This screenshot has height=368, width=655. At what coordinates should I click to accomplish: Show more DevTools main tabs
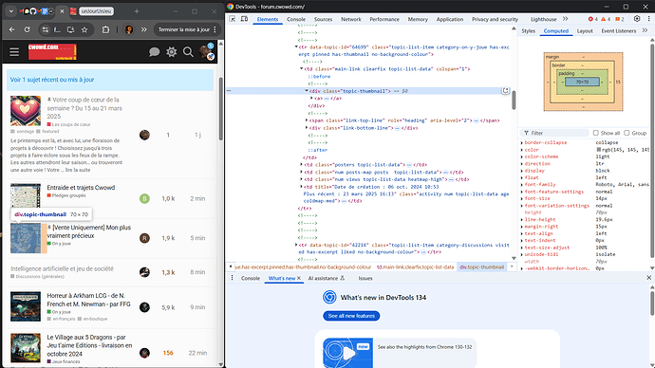[565, 19]
